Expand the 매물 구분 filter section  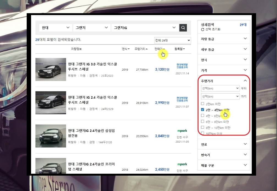[224, 165]
